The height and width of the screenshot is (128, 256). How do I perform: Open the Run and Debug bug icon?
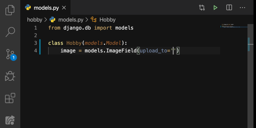(x=10, y=76)
